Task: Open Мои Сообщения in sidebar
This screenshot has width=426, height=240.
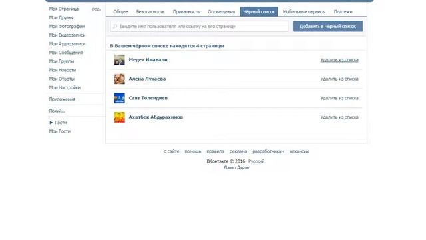Action: click(66, 53)
